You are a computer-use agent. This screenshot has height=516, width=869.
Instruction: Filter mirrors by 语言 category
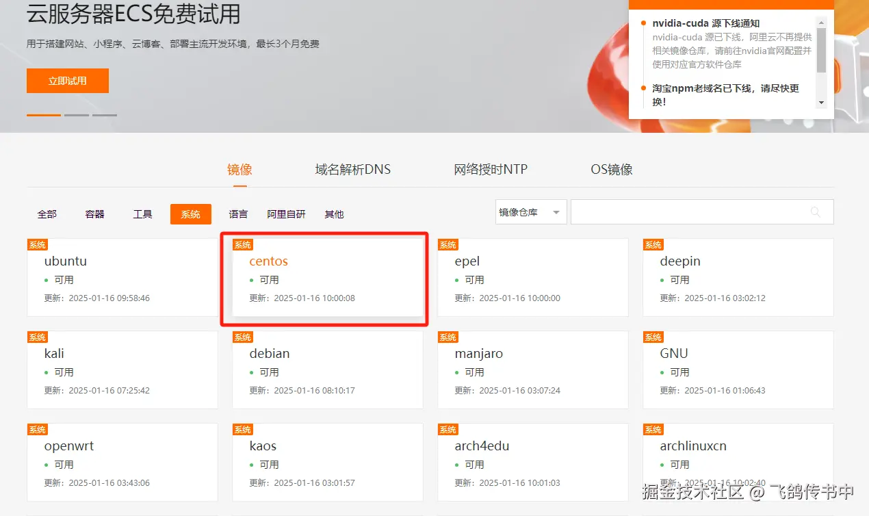239,214
